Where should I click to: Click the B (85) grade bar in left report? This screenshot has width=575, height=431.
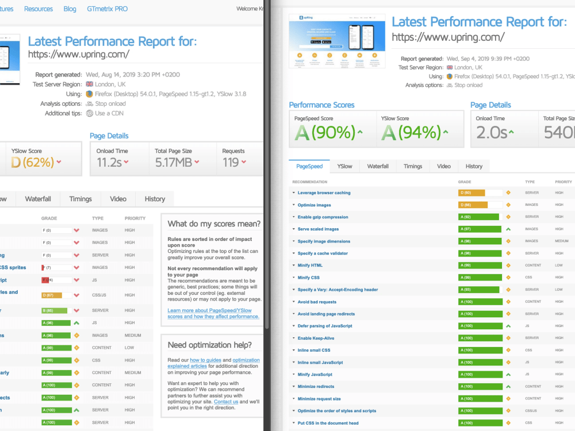point(56,310)
